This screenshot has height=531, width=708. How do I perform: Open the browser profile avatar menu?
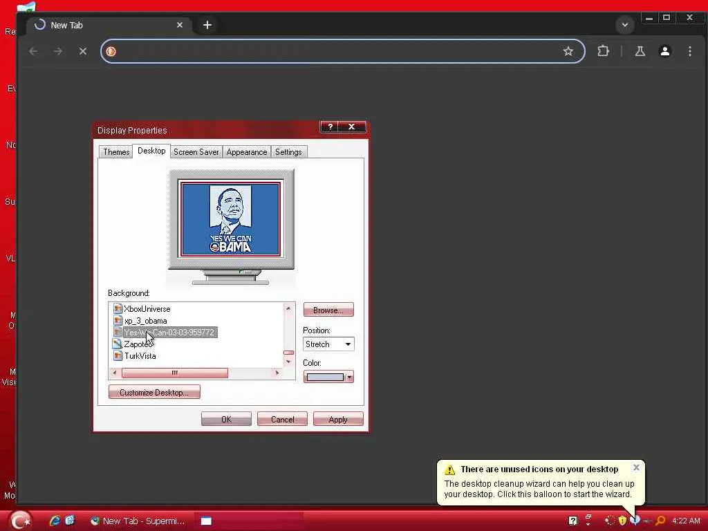(x=664, y=51)
